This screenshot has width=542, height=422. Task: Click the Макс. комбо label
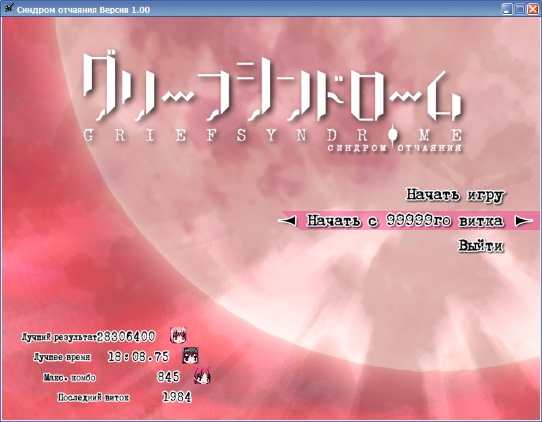[70, 377]
